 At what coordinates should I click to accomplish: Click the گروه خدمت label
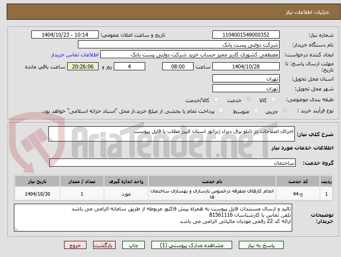(x=318, y=163)
